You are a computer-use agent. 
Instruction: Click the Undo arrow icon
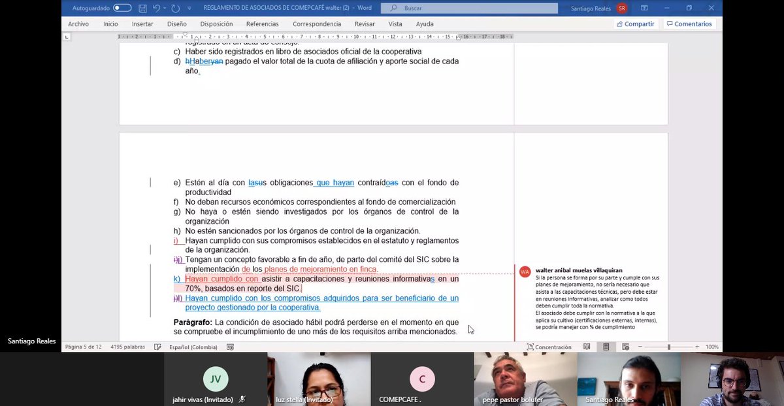coord(156,8)
